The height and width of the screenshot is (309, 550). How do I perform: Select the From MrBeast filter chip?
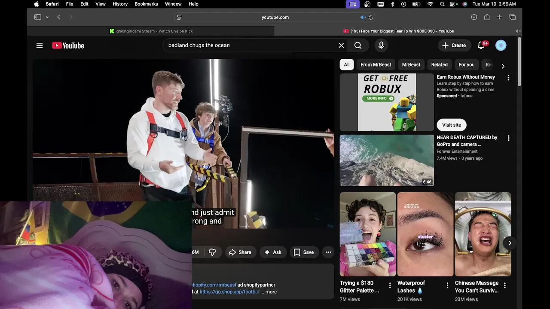(x=376, y=65)
